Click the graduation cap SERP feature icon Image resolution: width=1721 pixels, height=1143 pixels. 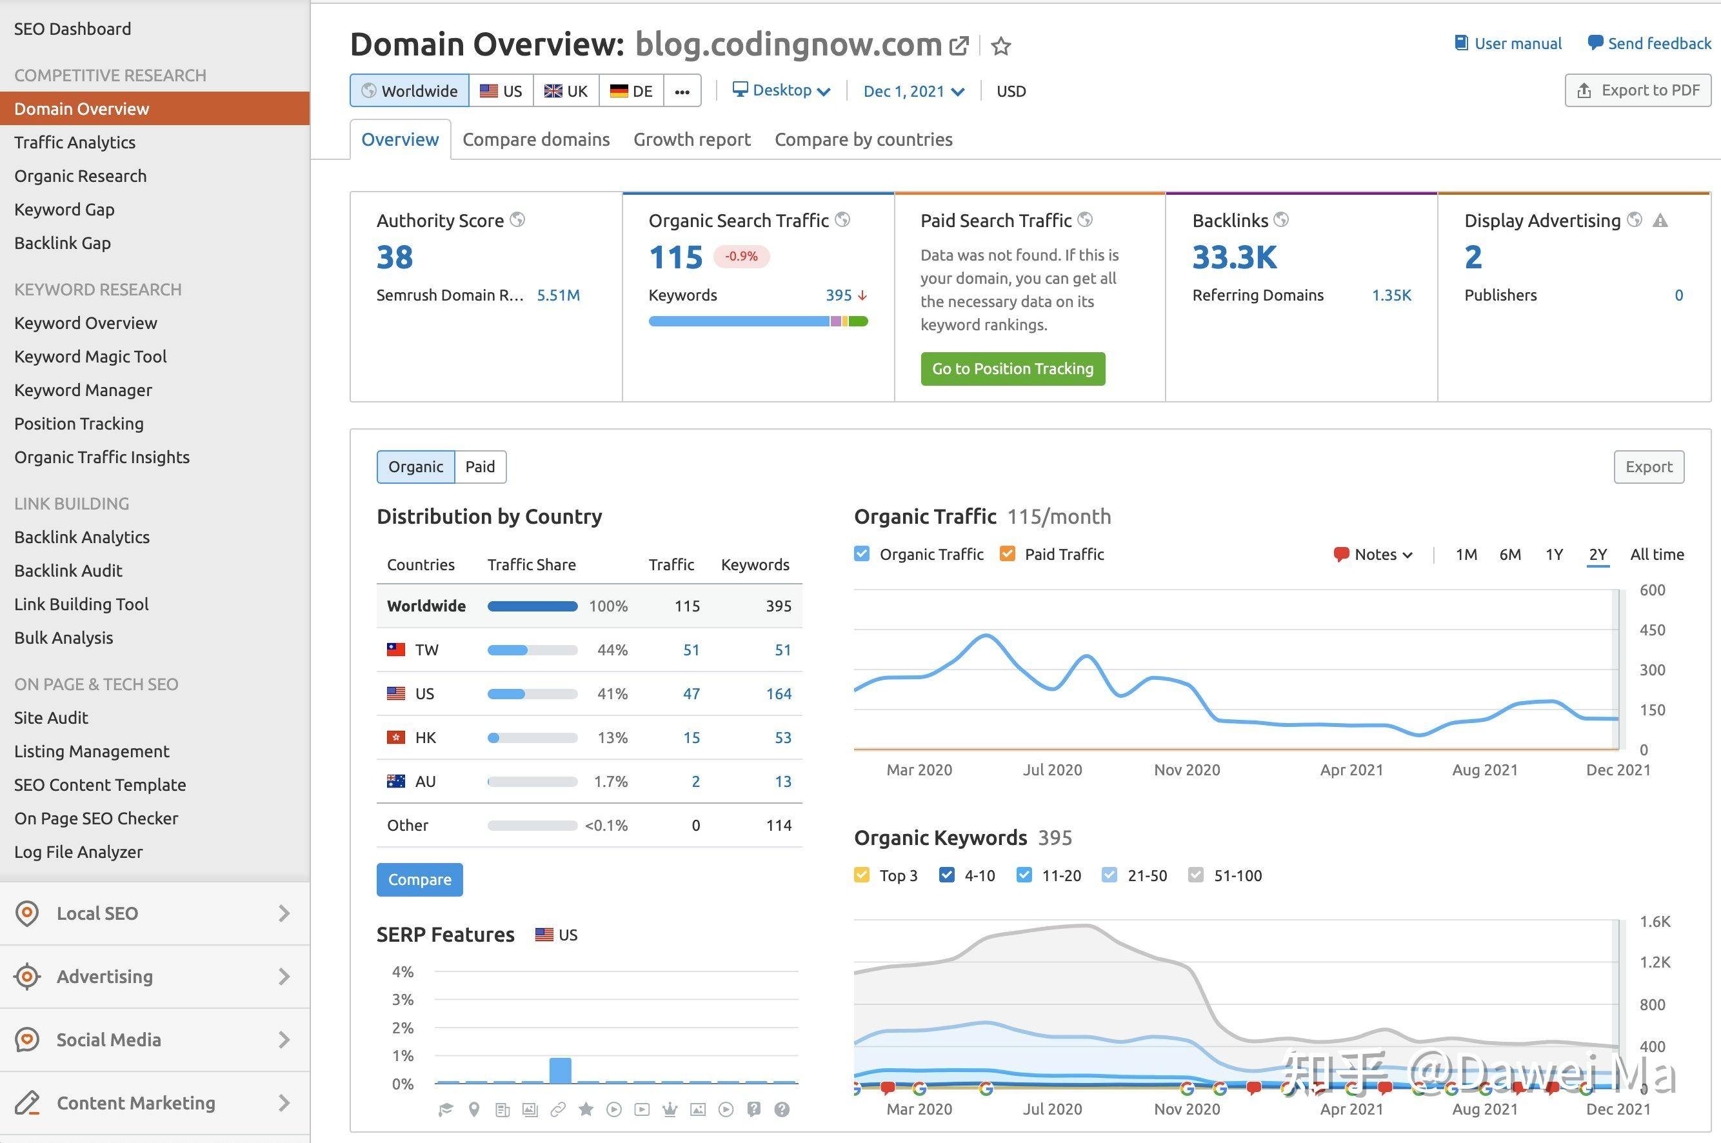click(445, 1109)
